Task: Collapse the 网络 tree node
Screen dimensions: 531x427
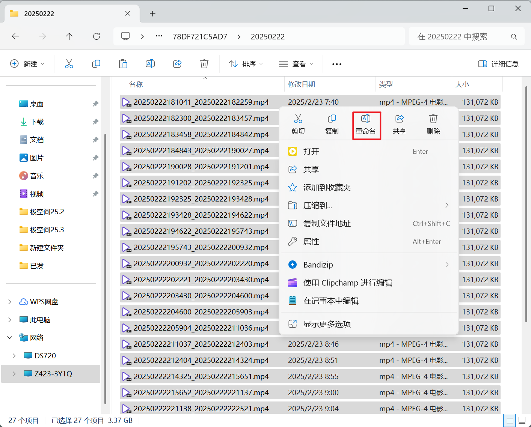Action: pyautogui.click(x=10, y=338)
